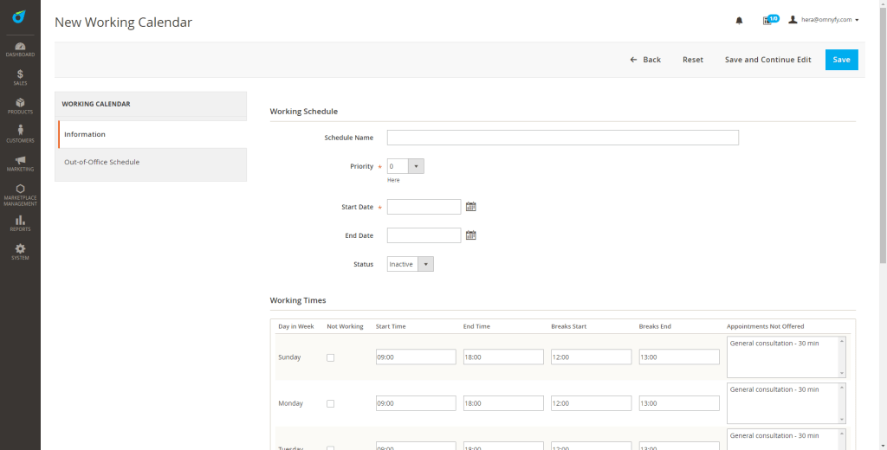Click the Omnyfy logo icon
887x450 pixels.
pyautogui.click(x=20, y=17)
